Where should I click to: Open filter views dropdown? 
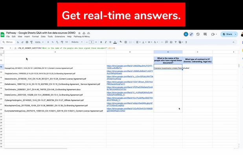[x=181, y=42]
